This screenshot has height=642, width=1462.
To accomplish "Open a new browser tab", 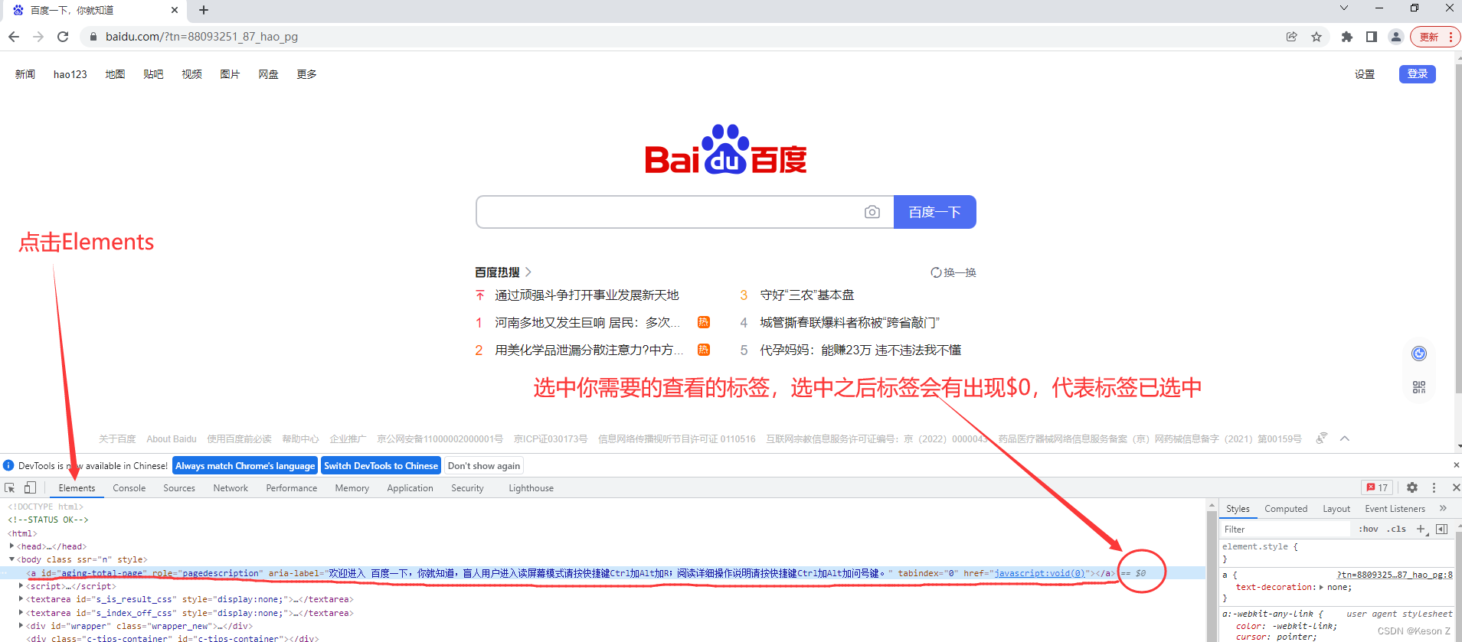I will tap(204, 10).
